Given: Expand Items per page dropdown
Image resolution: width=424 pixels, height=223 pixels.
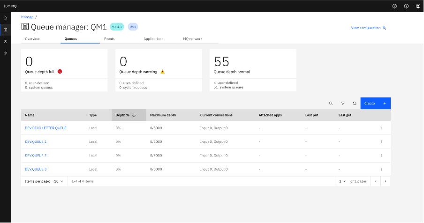Looking at the screenshot, I should [59, 181].
